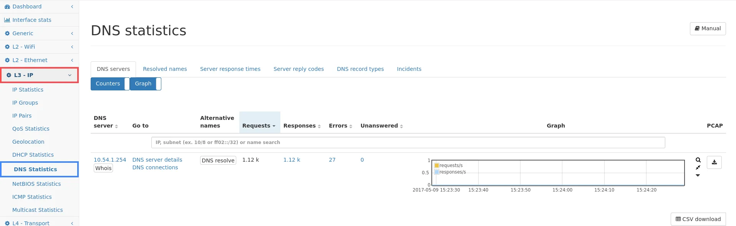Toggle the Counters switch
The height and width of the screenshot is (226, 736).
[110, 84]
